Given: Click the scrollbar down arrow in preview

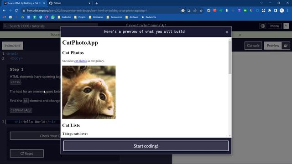Looking at the screenshot, I should [230, 136].
